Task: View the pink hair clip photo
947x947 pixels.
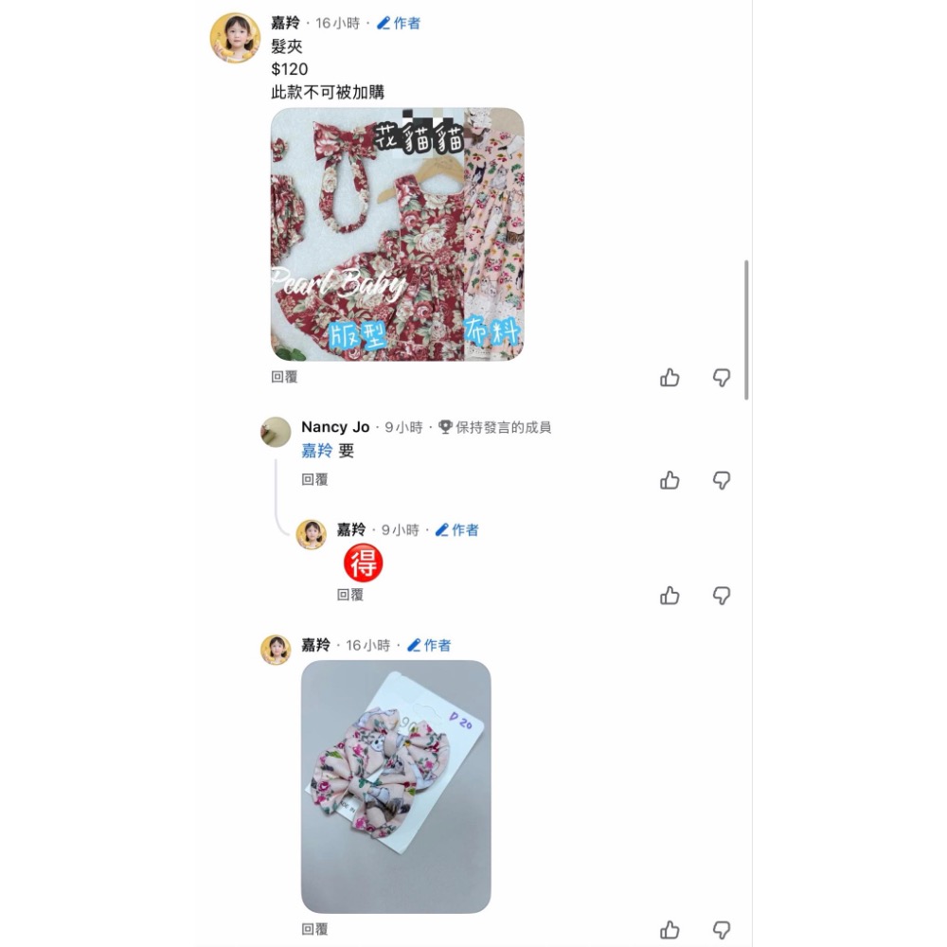Action: point(396,787)
